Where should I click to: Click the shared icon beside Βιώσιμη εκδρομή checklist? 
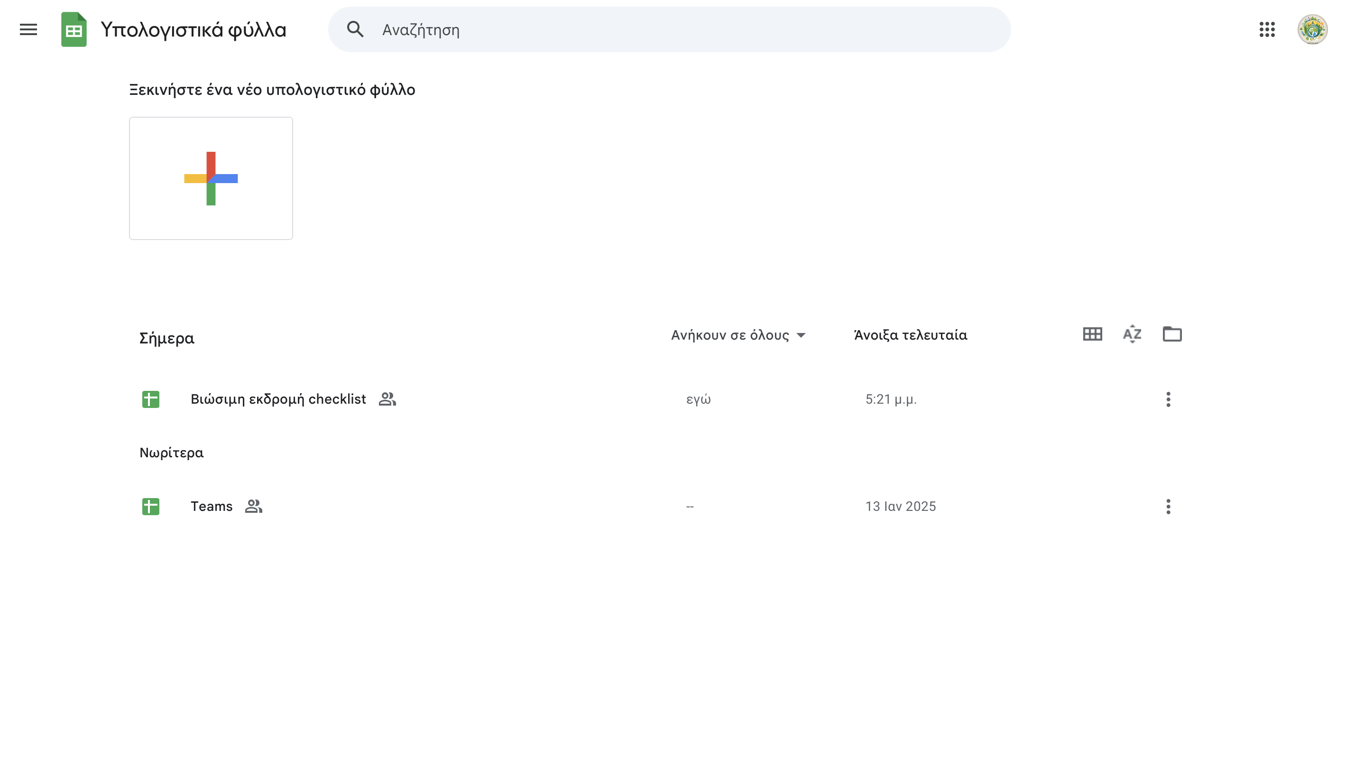(x=387, y=398)
